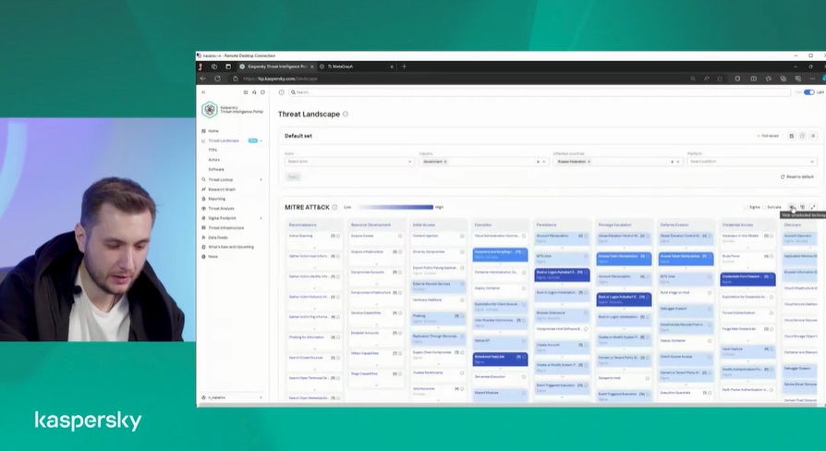Viewport: 826px width, 451px height.
Task: Tick the Brute Force technique checkbox
Action: point(771,256)
